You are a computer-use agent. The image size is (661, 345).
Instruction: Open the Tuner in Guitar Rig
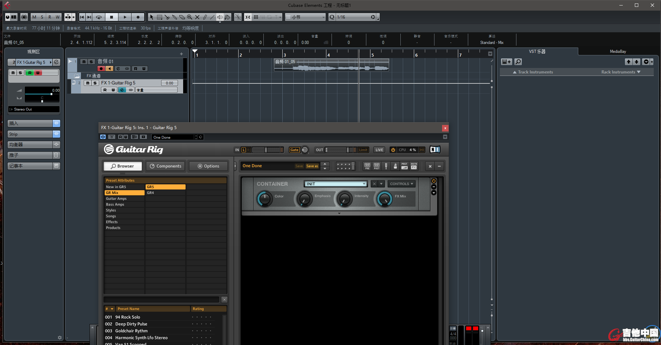coord(386,166)
